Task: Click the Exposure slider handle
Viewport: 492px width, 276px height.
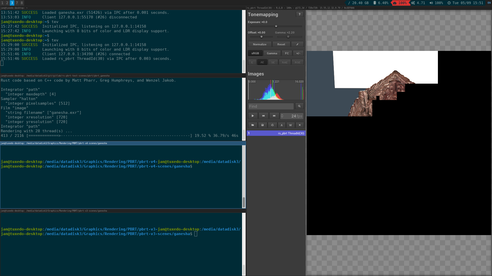Action: click(x=276, y=26)
